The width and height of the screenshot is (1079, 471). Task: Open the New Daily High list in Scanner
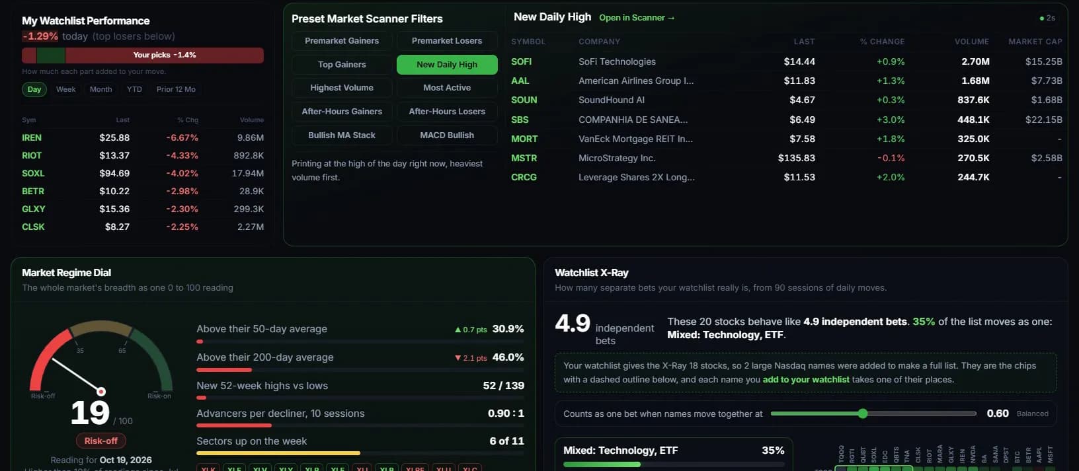637,18
